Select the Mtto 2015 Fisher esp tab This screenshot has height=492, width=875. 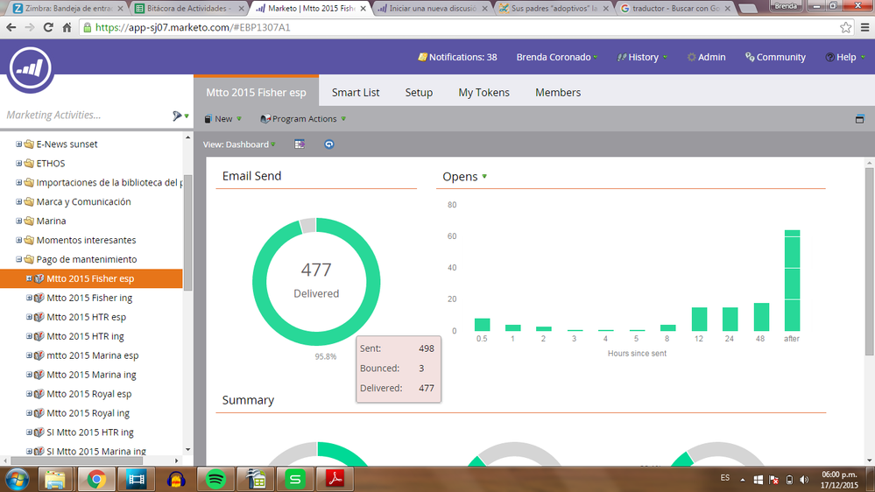click(256, 93)
